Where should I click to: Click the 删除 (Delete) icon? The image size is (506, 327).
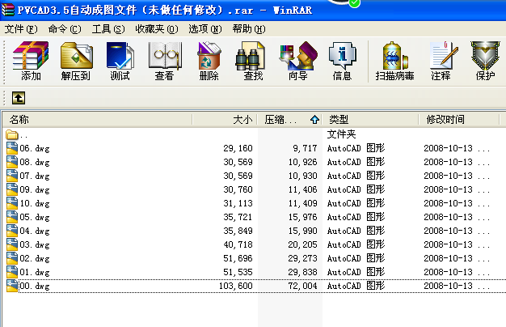[209, 61]
